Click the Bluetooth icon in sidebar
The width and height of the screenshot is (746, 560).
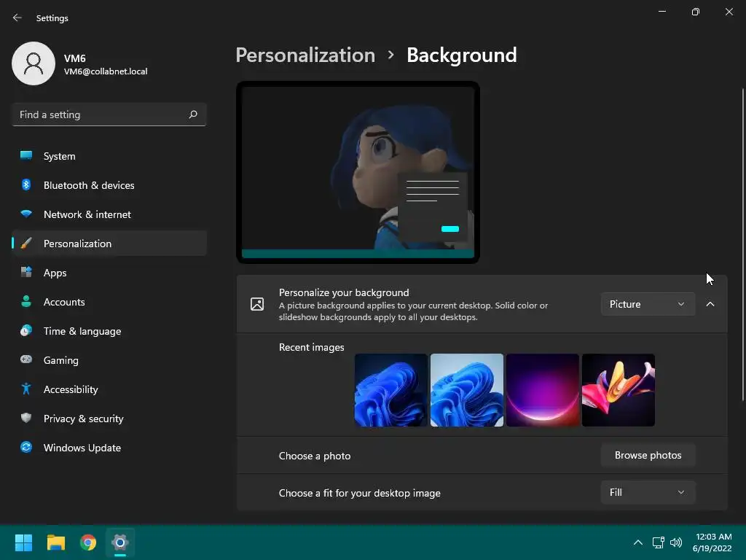click(26, 184)
